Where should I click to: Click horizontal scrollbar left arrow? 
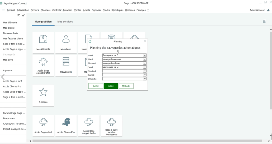[30, 141]
